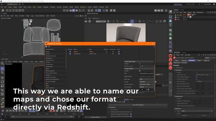Click the timeline play button
Viewport: 216px width, 121px height.
tap(17, 111)
